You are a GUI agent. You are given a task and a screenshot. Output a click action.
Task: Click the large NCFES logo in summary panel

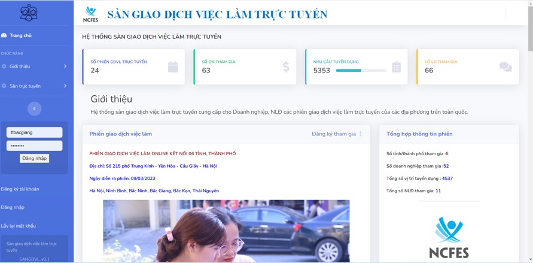click(x=449, y=237)
